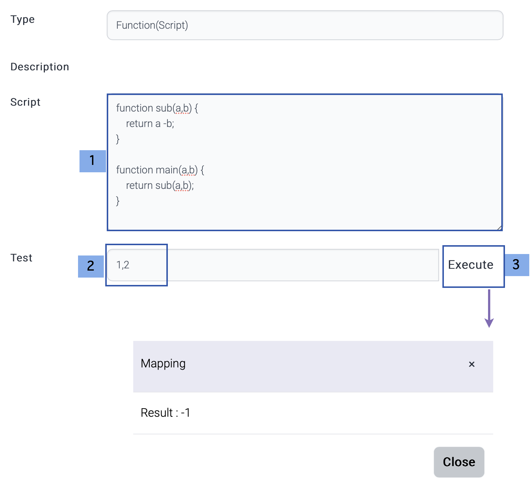Click the Mapping dialog title
The width and height of the screenshot is (530, 483).
[163, 364]
